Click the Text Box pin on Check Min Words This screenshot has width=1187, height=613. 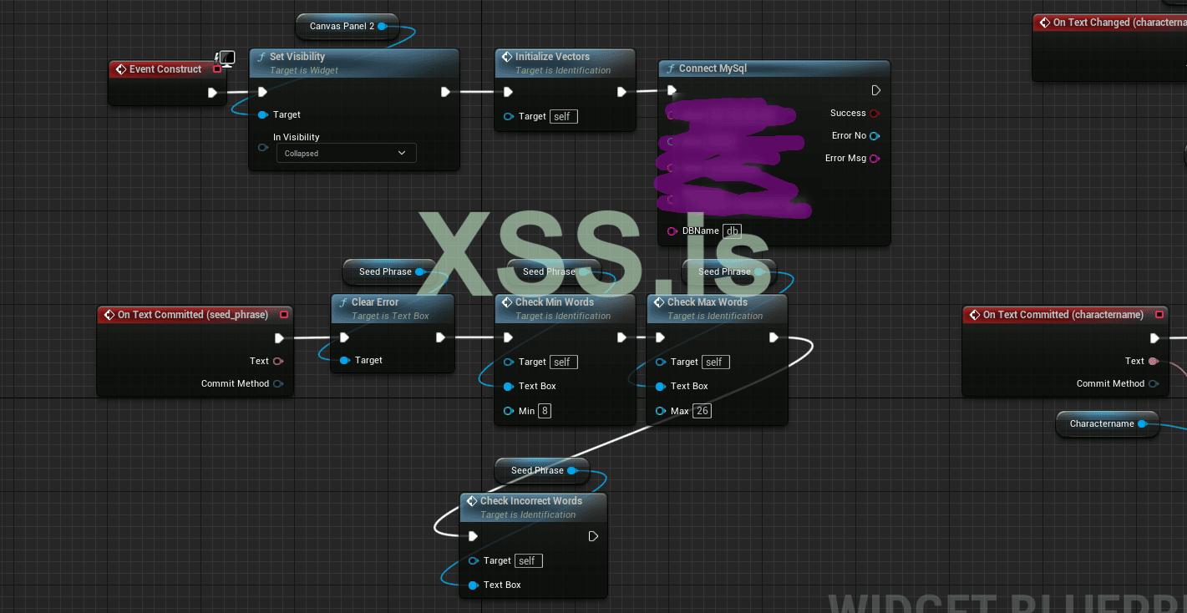509,386
